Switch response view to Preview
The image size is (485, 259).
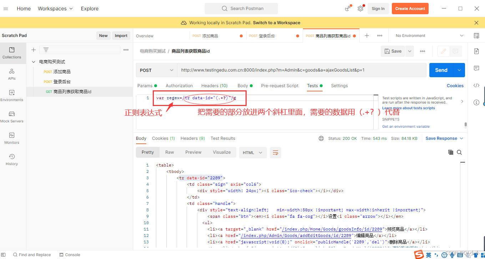(x=193, y=152)
